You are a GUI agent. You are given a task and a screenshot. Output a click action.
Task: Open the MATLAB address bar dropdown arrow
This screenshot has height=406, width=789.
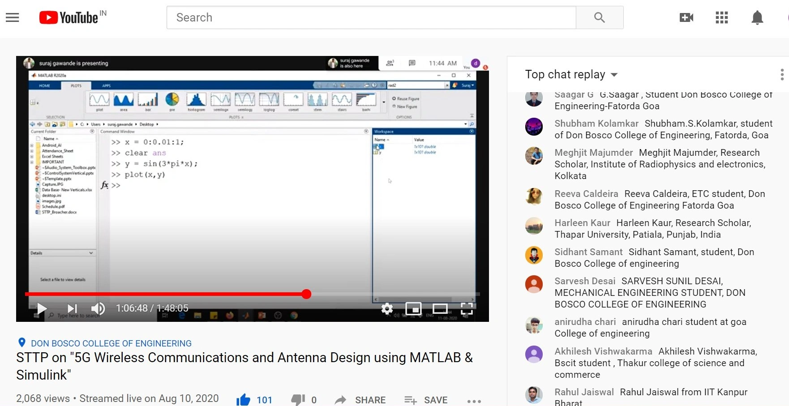tap(466, 124)
